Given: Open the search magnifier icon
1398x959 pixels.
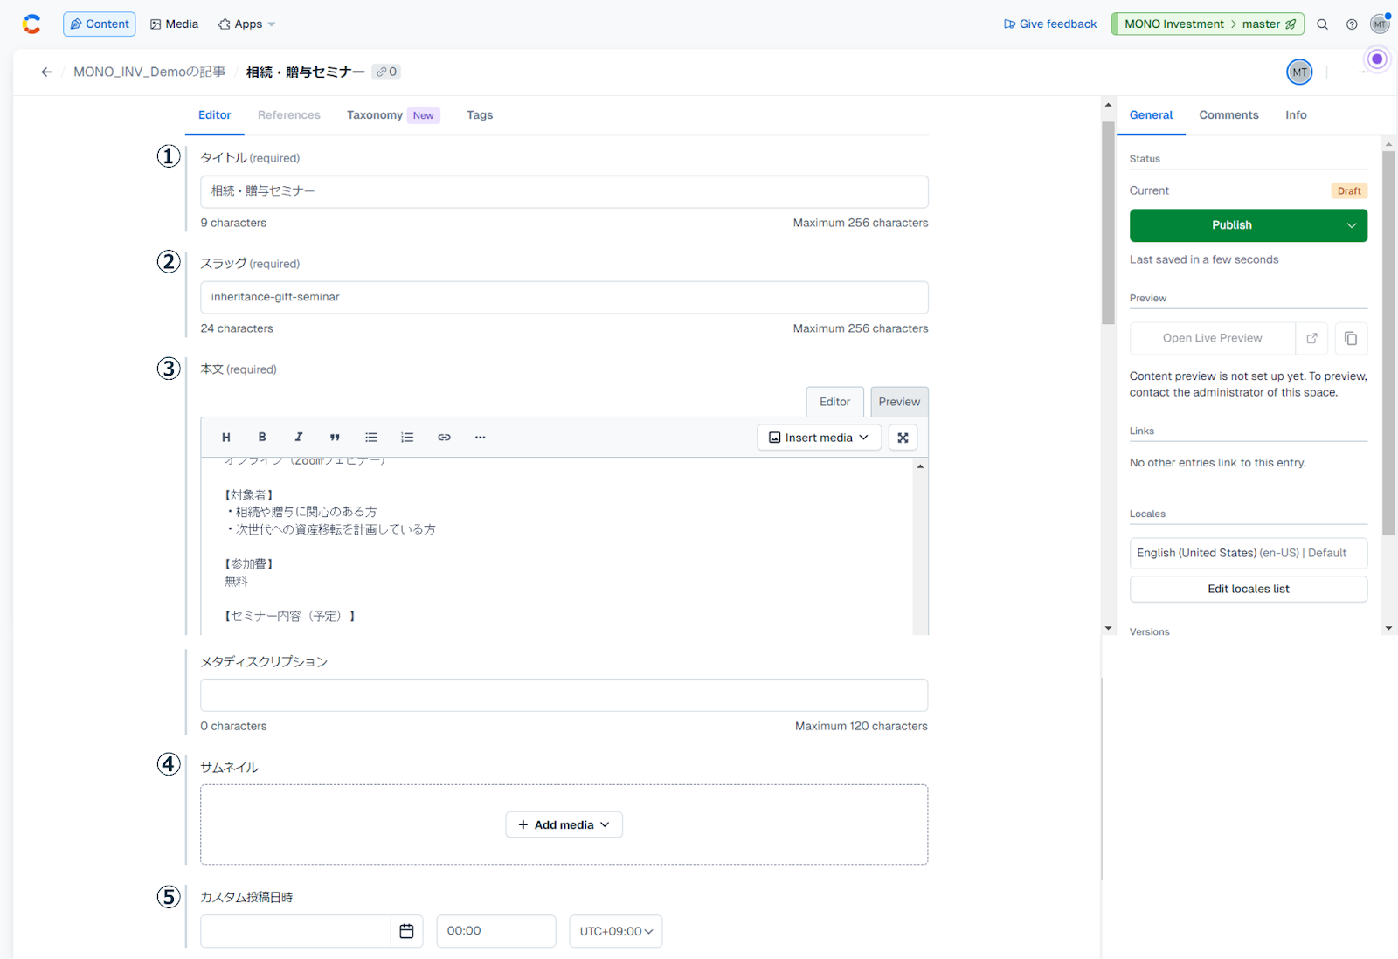Looking at the screenshot, I should click(x=1322, y=24).
